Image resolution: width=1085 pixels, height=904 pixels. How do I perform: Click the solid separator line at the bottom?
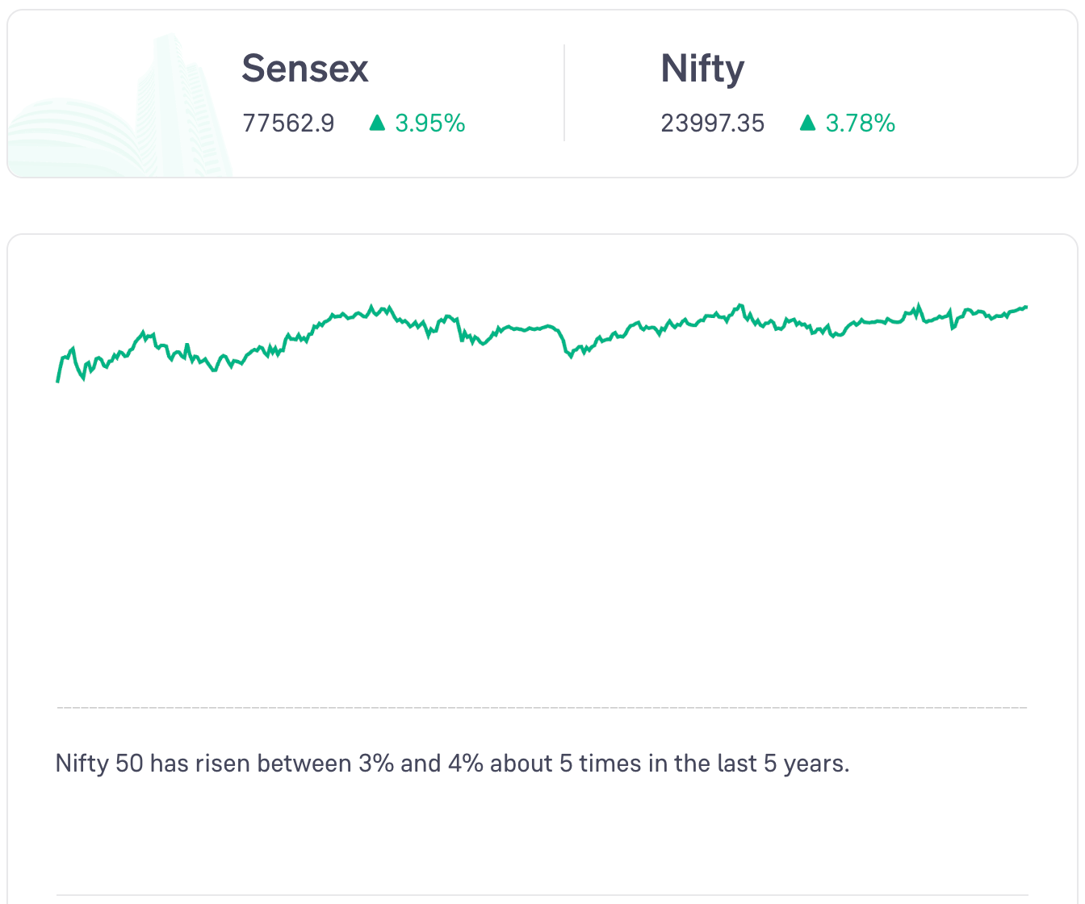point(542,894)
